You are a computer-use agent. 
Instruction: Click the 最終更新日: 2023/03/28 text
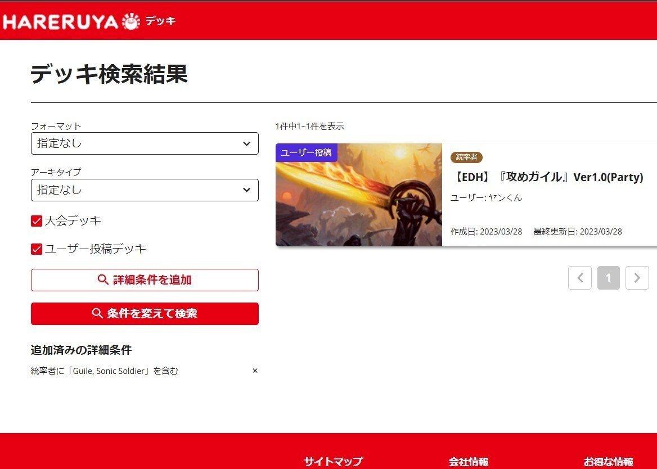point(577,232)
